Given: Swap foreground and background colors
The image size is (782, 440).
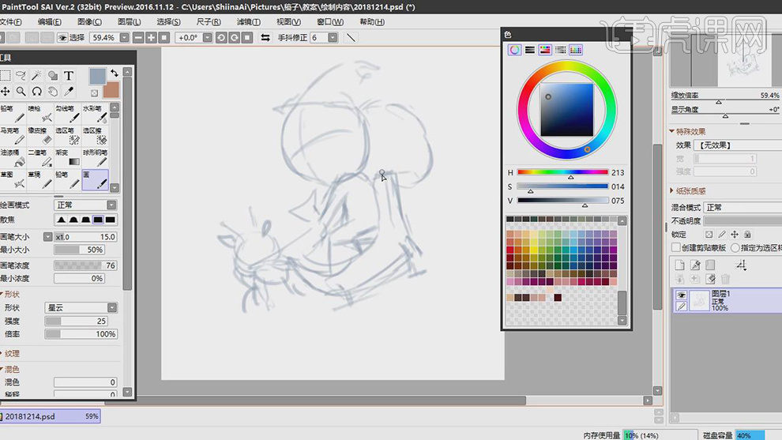Looking at the screenshot, I should tap(115, 73).
